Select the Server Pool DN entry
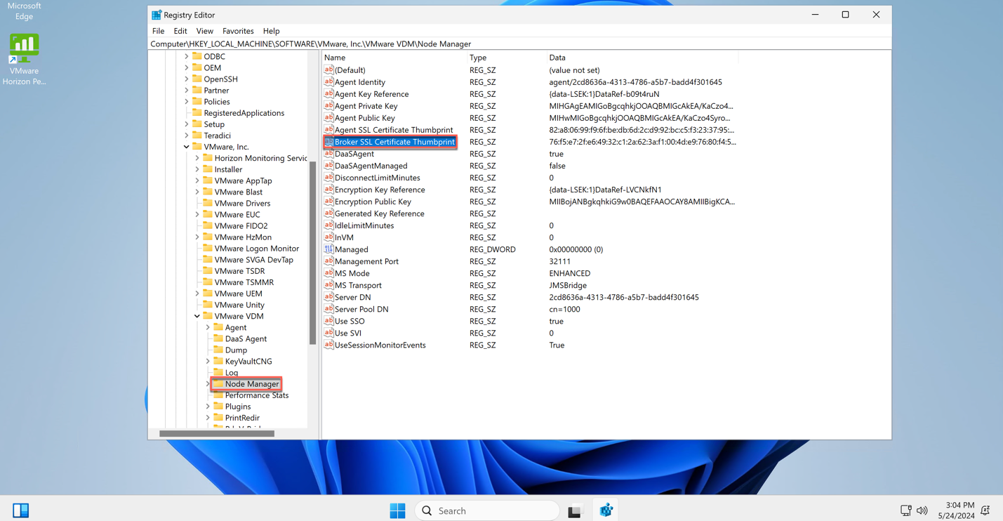 tap(361, 309)
